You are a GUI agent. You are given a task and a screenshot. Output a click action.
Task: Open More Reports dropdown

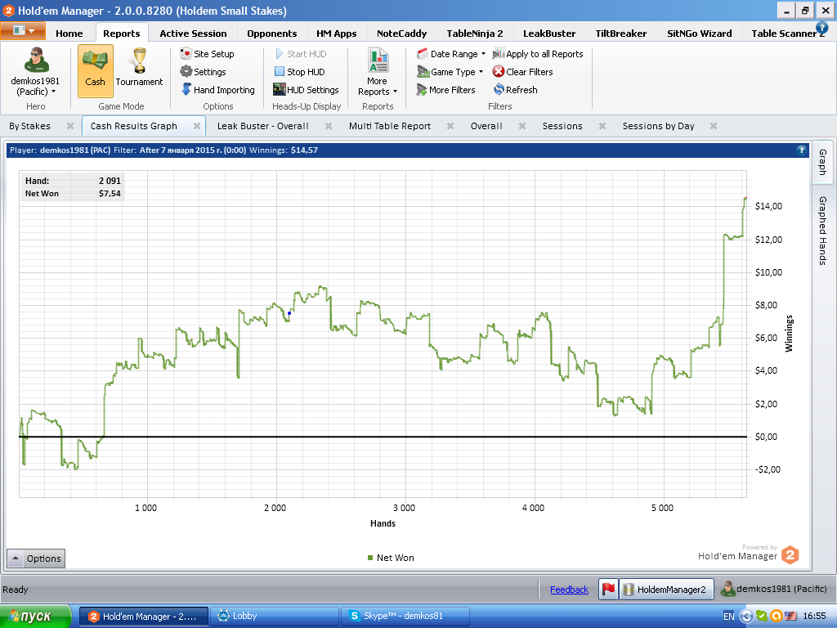(378, 72)
